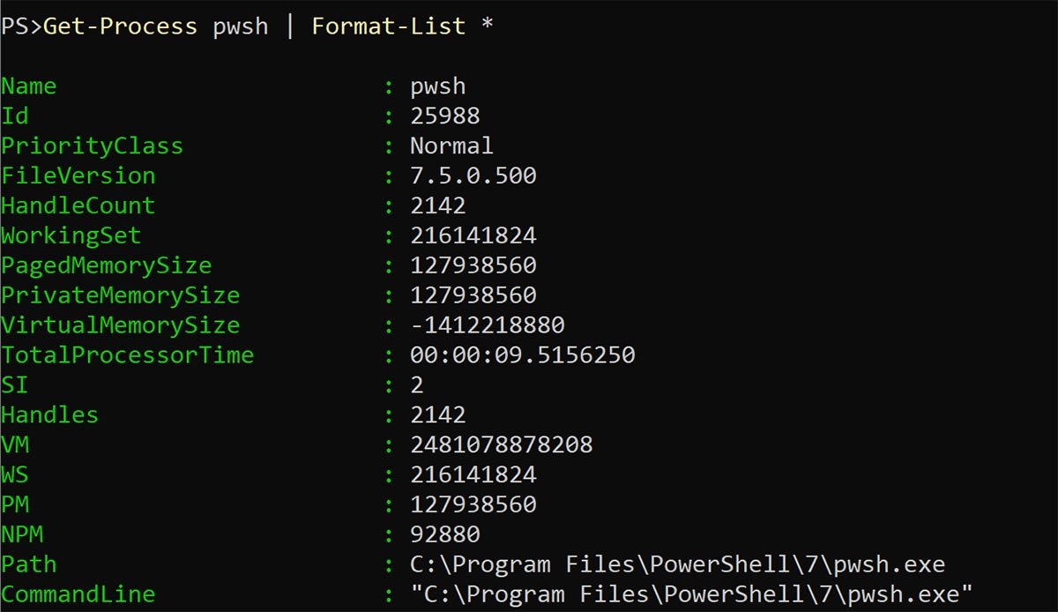Click the negative VirtualMemorySize value
1058x612 pixels.
coord(487,325)
